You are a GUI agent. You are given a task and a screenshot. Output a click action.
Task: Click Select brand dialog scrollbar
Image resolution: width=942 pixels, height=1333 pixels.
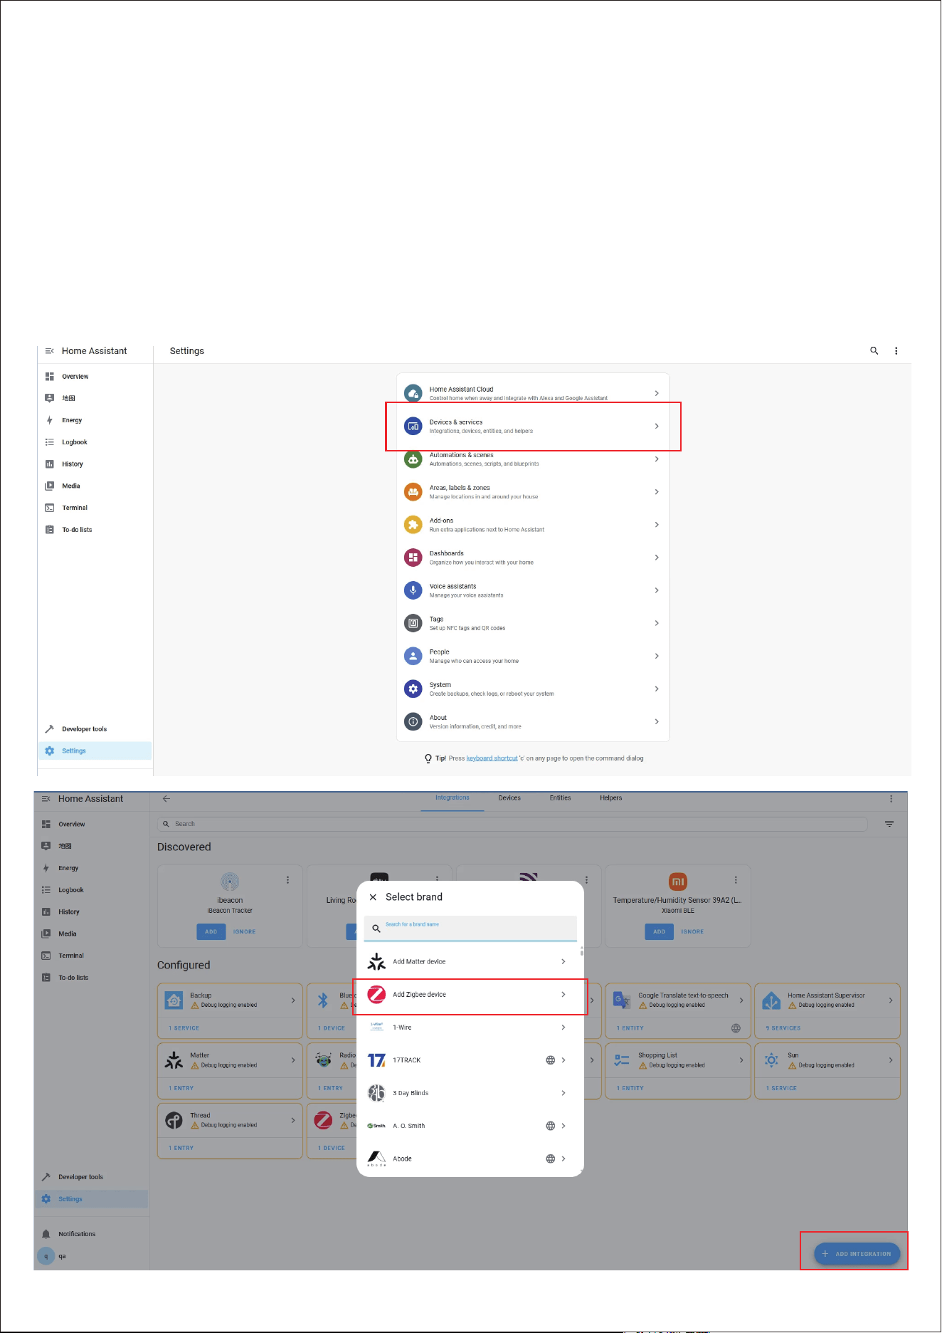[582, 951]
